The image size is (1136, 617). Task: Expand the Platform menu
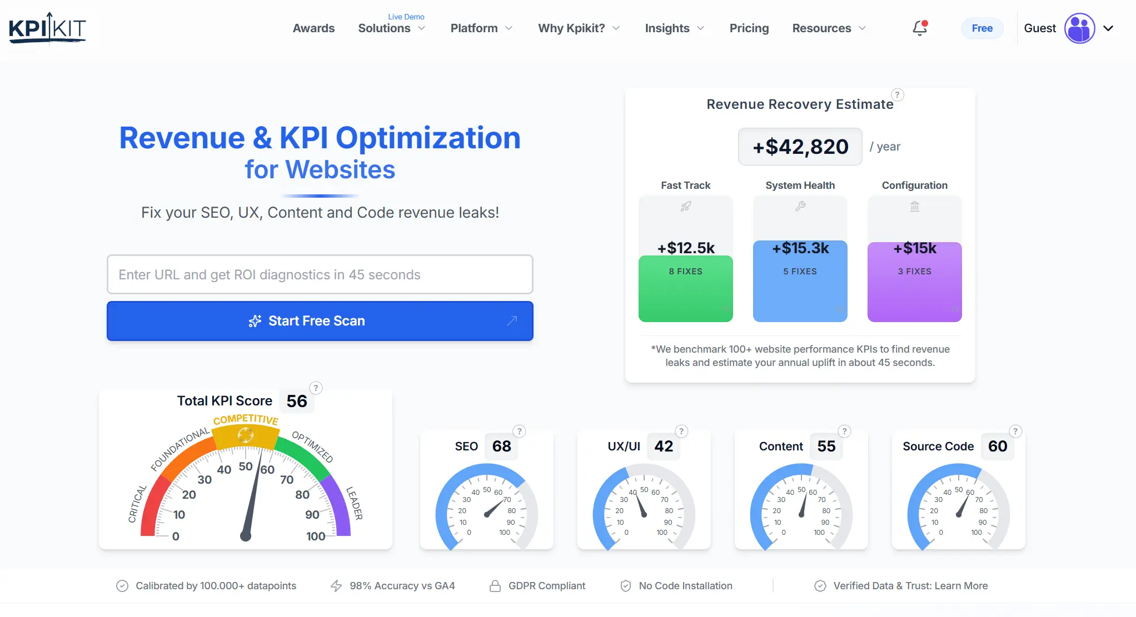[481, 28]
